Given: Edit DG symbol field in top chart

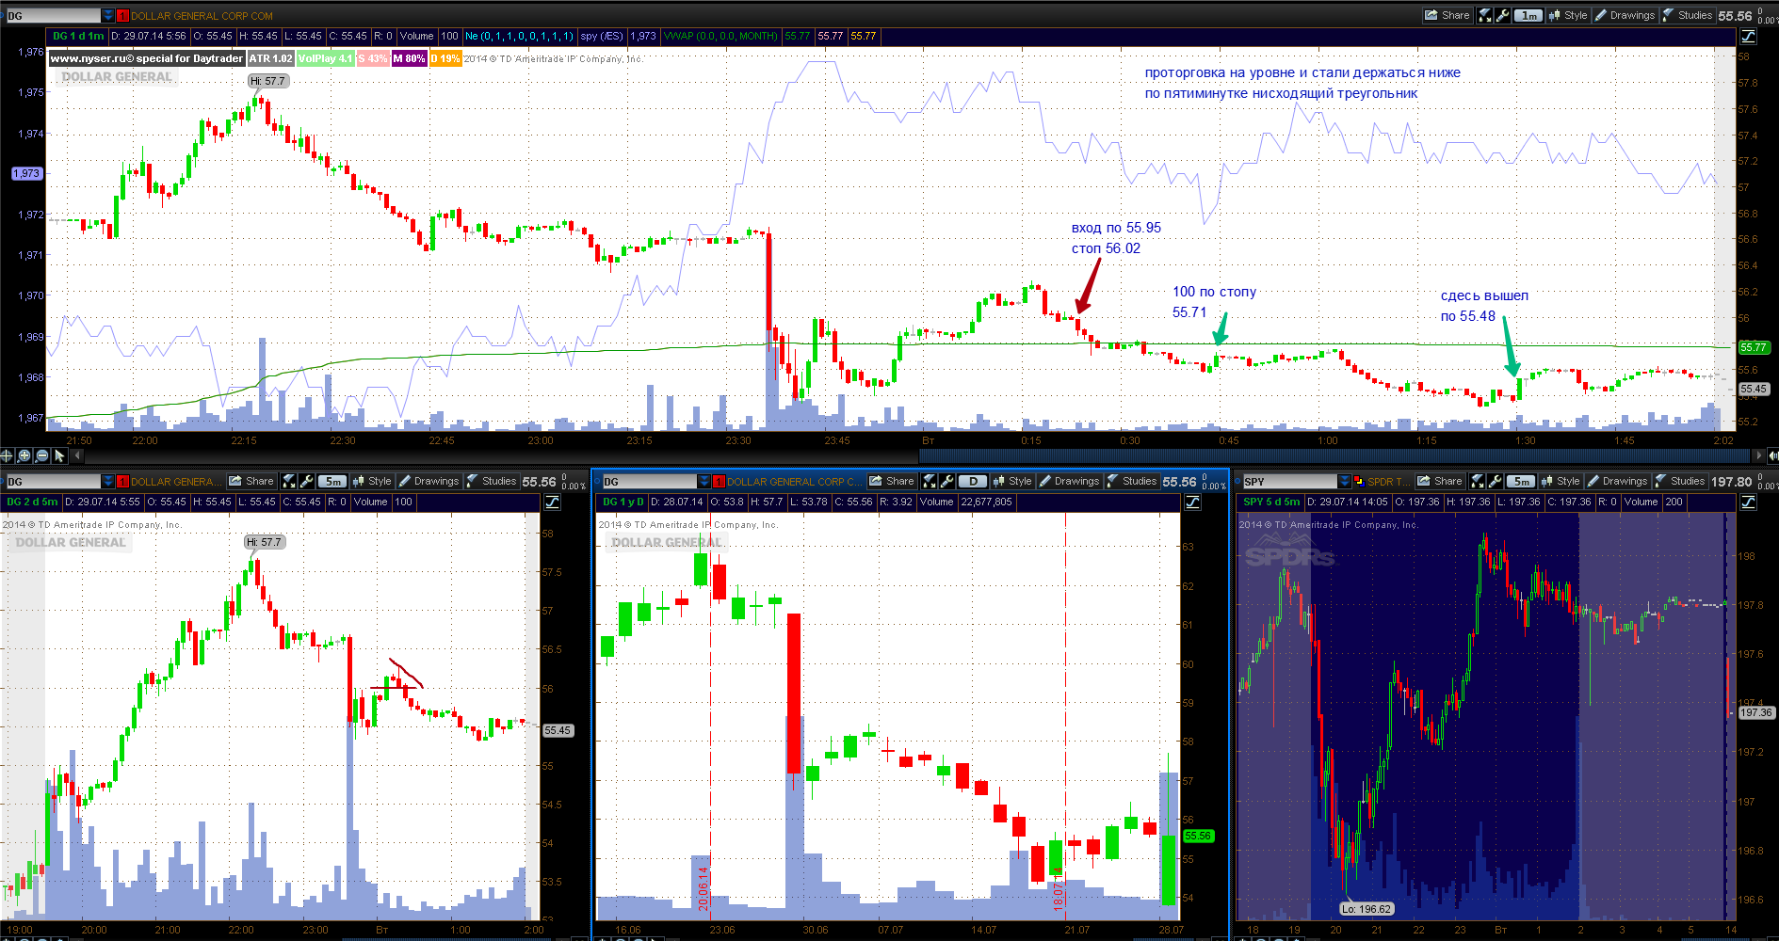Looking at the screenshot, I should (x=53, y=15).
